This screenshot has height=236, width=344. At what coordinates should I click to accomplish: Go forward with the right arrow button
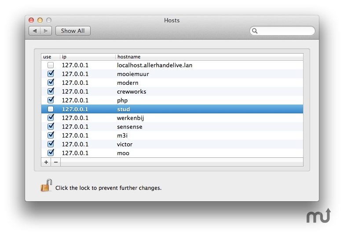[x=47, y=31]
